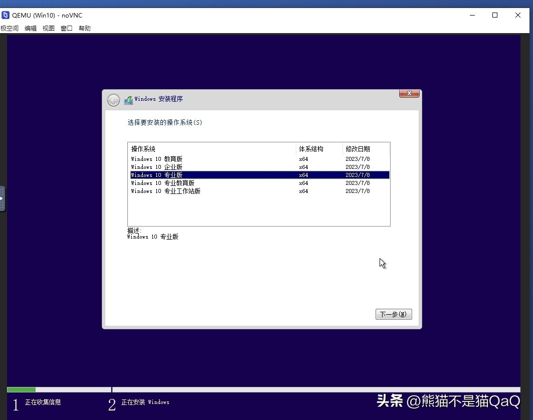Select Windows 10 专业教育版 row
The image size is (533, 420).
[x=260, y=183]
